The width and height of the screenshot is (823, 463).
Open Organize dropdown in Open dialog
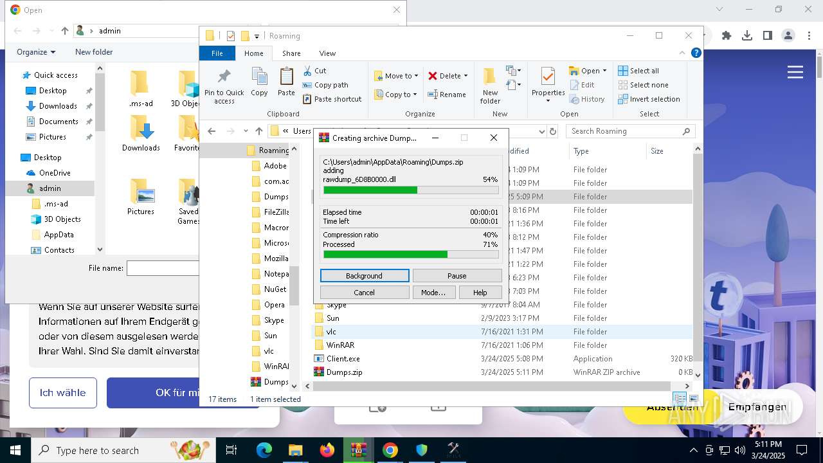click(x=36, y=52)
